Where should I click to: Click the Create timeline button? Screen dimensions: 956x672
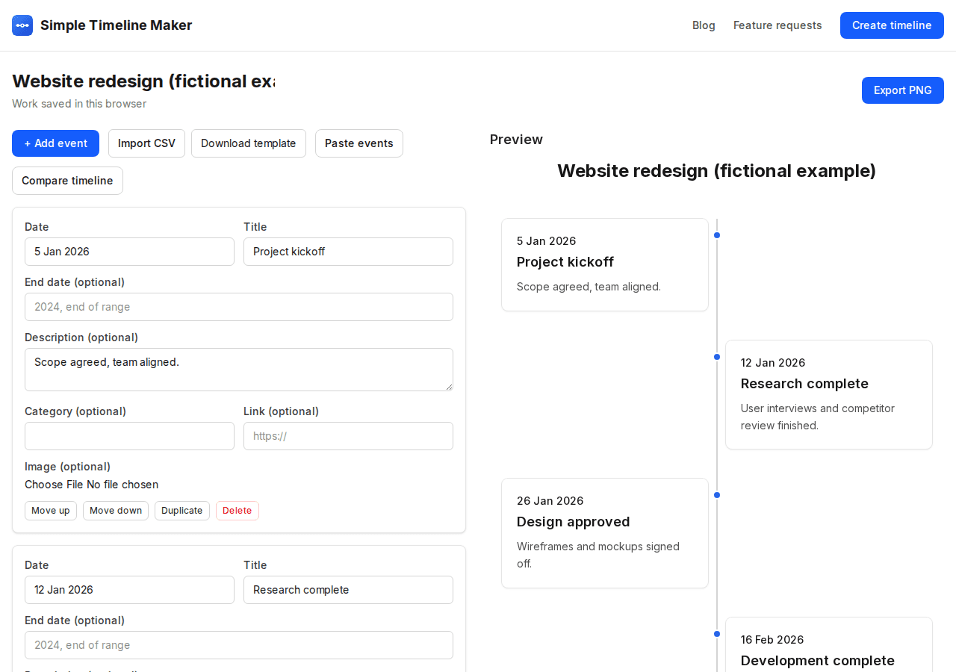(x=892, y=25)
